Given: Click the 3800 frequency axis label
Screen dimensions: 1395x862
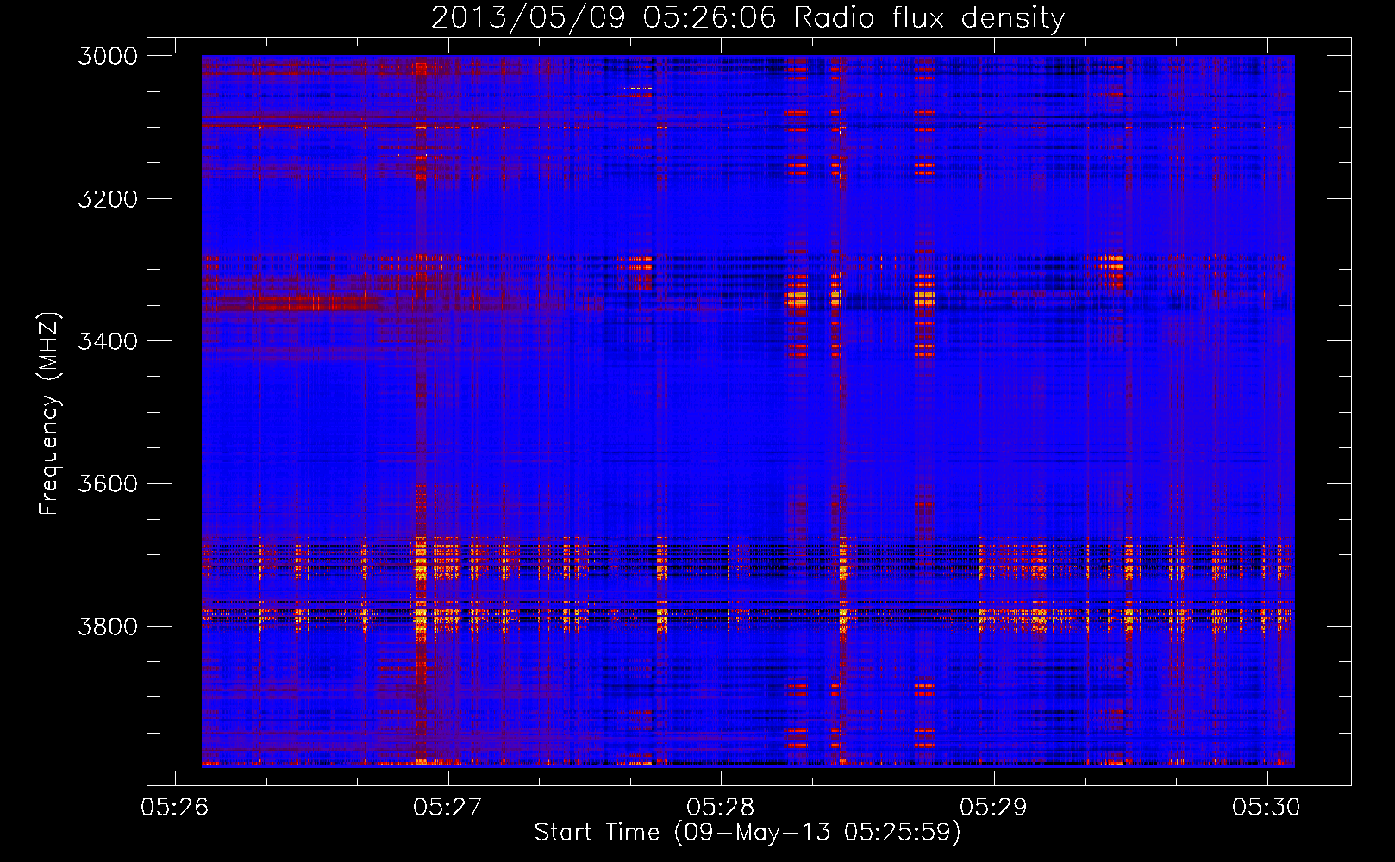Looking at the screenshot, I should click(x=108, y=626).
